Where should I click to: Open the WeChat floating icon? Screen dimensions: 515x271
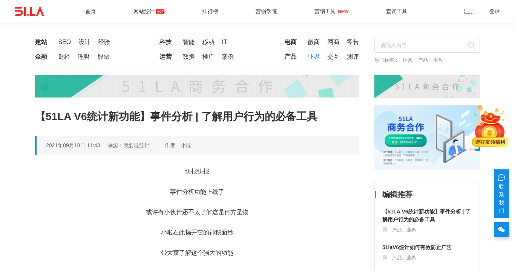tap(501, 230)
